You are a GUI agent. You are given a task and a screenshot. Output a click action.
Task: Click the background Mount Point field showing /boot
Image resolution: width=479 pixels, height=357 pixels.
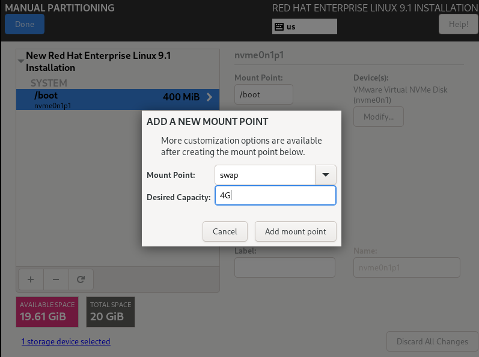tap(264, 94)
